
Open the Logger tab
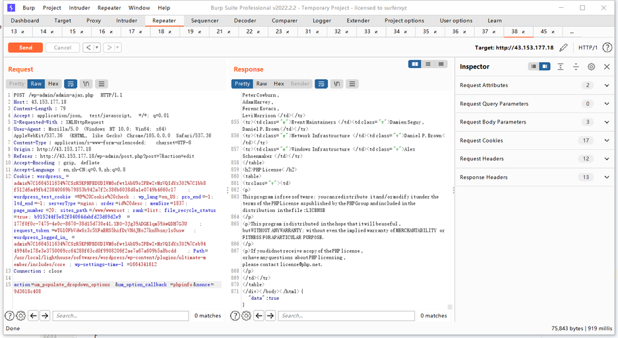pyautogui.click(x=322, y=20)
